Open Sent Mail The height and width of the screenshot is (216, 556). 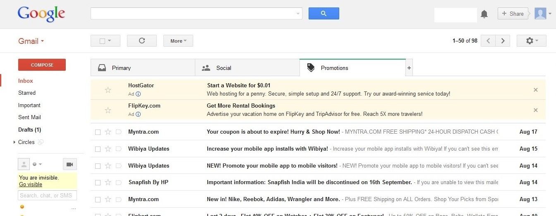coord(29,117)
